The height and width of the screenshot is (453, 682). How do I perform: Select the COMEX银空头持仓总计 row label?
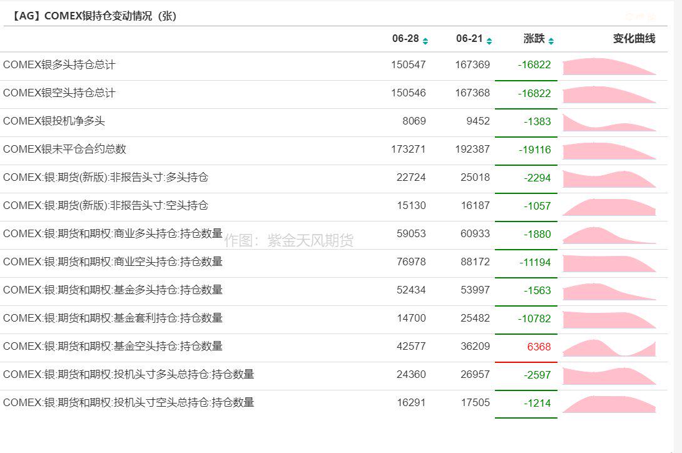tap(59, 93)
